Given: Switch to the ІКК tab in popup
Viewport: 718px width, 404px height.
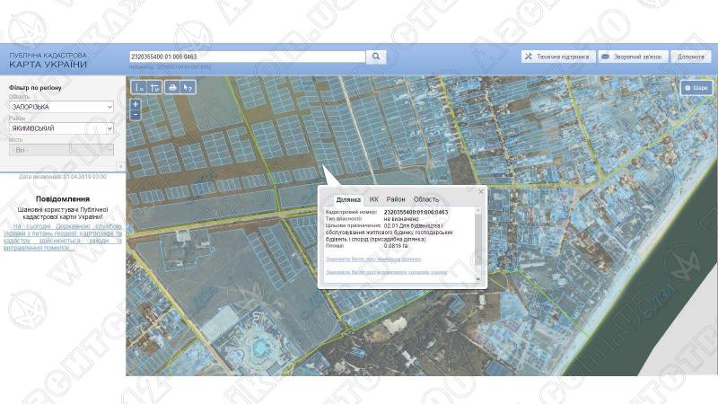Looking at the screenshot, I should click(373, 199).
